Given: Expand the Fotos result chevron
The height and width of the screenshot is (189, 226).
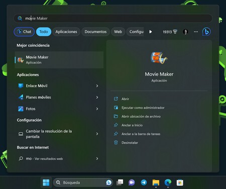Looking at the screenshot, I should click(97, 109).
